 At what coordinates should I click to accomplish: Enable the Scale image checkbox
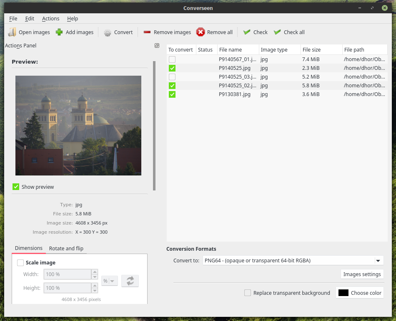20,263
